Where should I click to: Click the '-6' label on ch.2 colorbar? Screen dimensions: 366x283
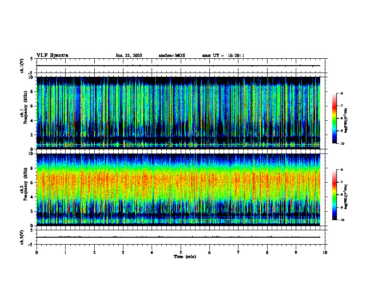click(x=342, y=170)
